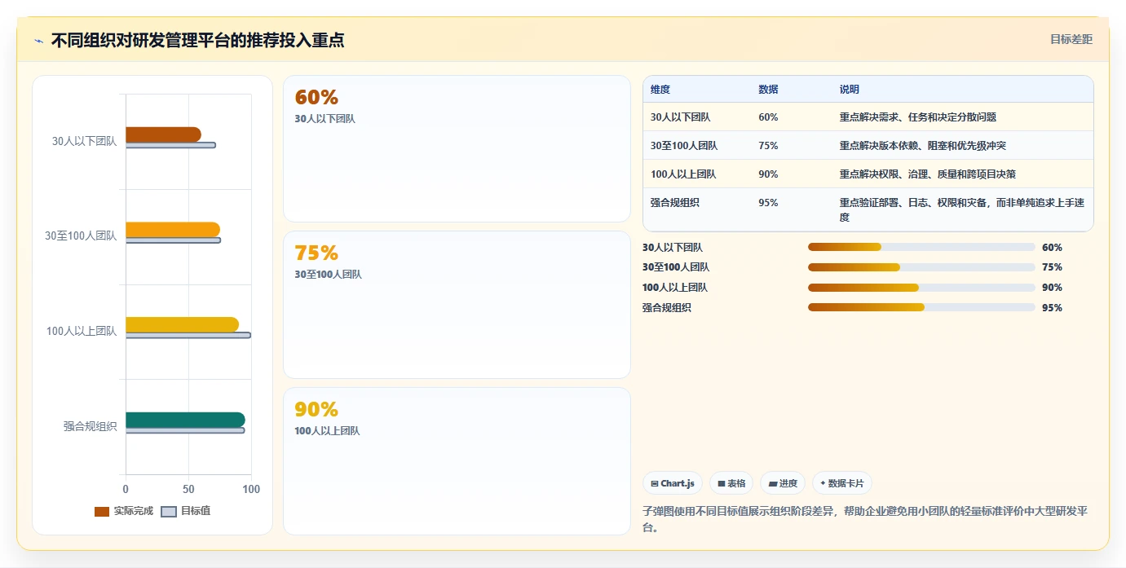Click chart axis label 强合规组织
This screenshot has width=1126, height=568.
(x=91, y=426)
